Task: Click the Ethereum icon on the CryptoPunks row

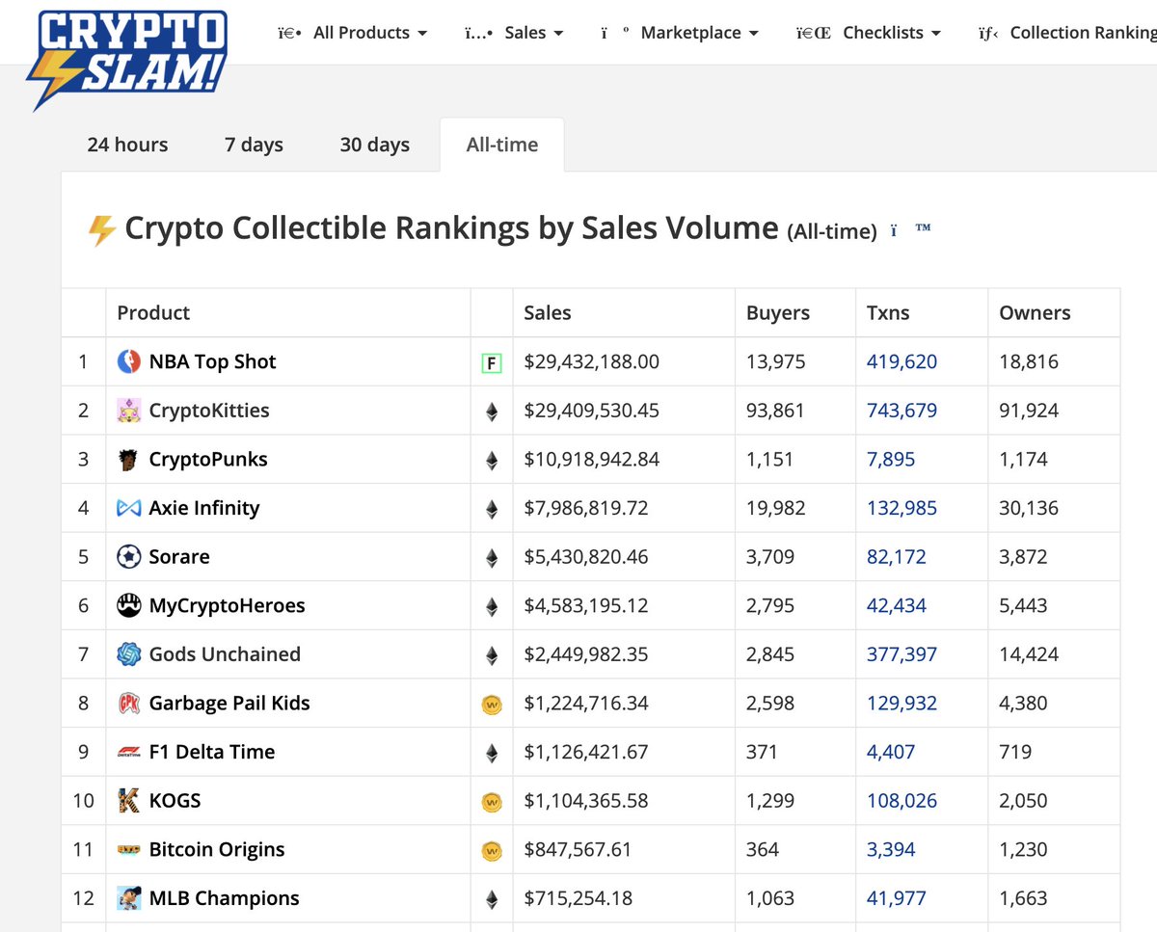Action: point(492,459)
